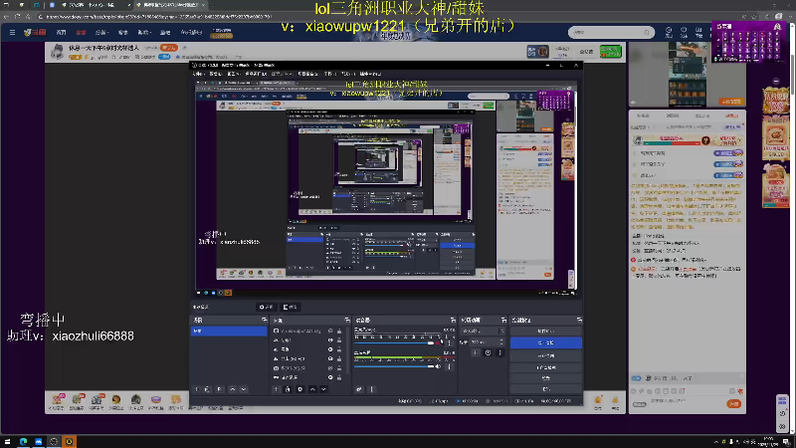Add a transition with the plus icon
Image resolution: width=796 pixels, height=448 pixels.
pos(476,352)
